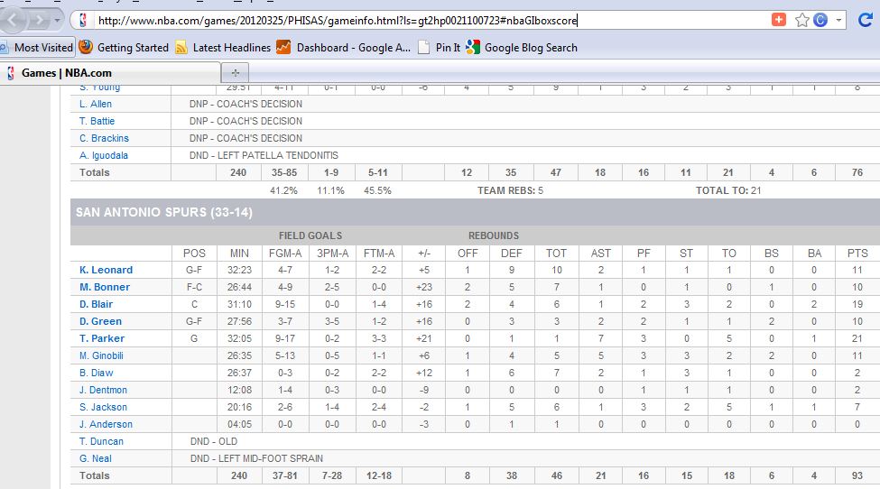Open the T. Duncan player link
The image size is (880, 489).
click(101, 441)
